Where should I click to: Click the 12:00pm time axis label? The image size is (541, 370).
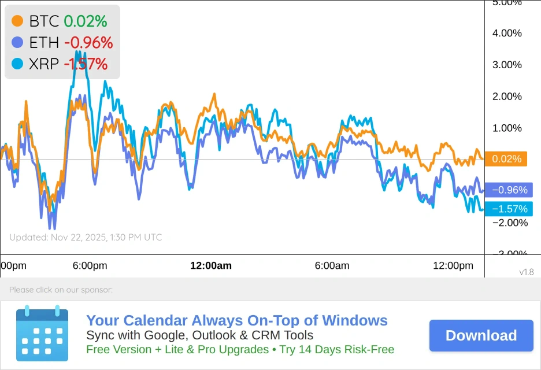click(x=453, y=266)
